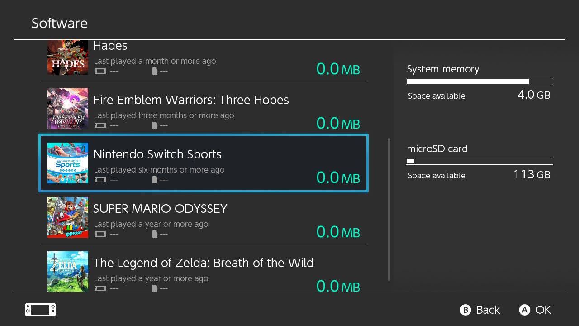Click the B button icon

[x=465, y=310]
